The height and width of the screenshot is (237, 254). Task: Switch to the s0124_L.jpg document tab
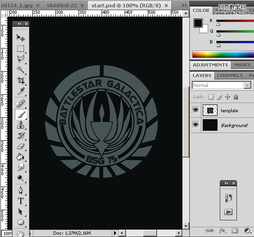[17, 6]
